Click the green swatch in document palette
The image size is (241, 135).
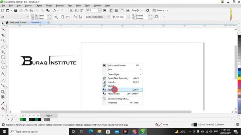(x=21, y=120)
